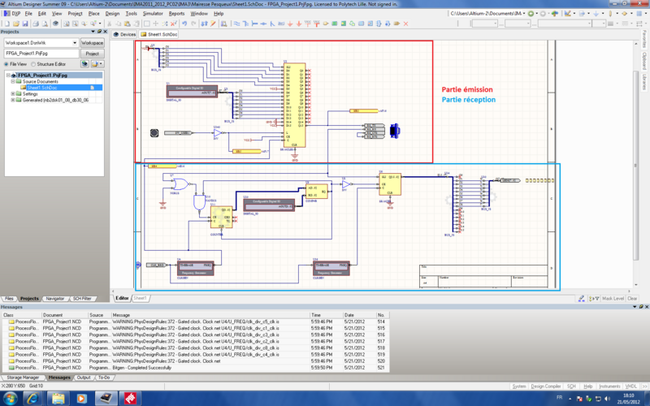Screen dimensions: 650x406
Task: Open the Simulator menu
Action: tap(152, 14)
